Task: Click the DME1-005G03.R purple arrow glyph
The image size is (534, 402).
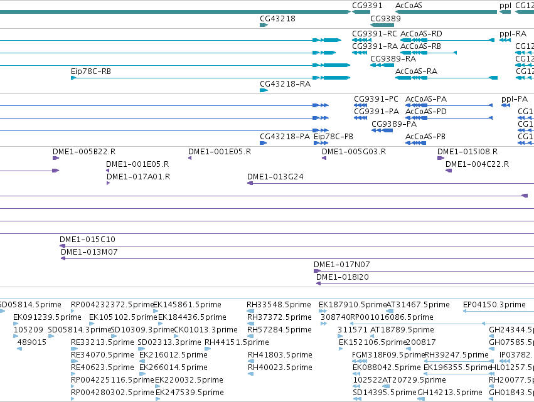Action: [324, 158]
